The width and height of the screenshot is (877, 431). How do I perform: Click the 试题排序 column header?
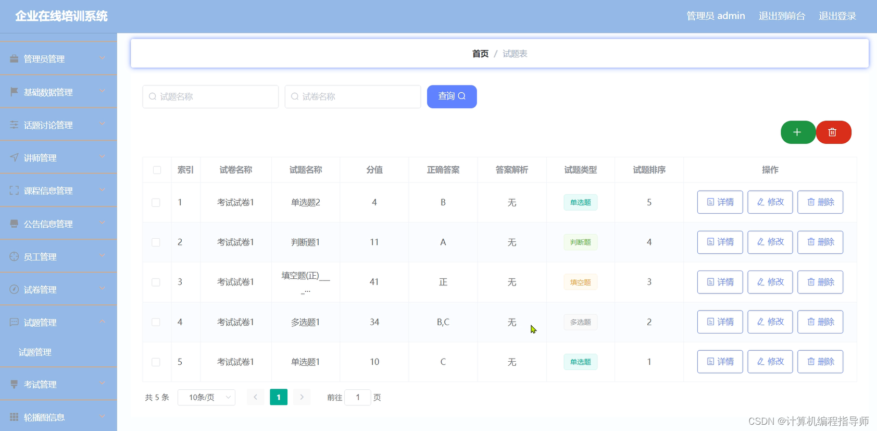point(649,170)
